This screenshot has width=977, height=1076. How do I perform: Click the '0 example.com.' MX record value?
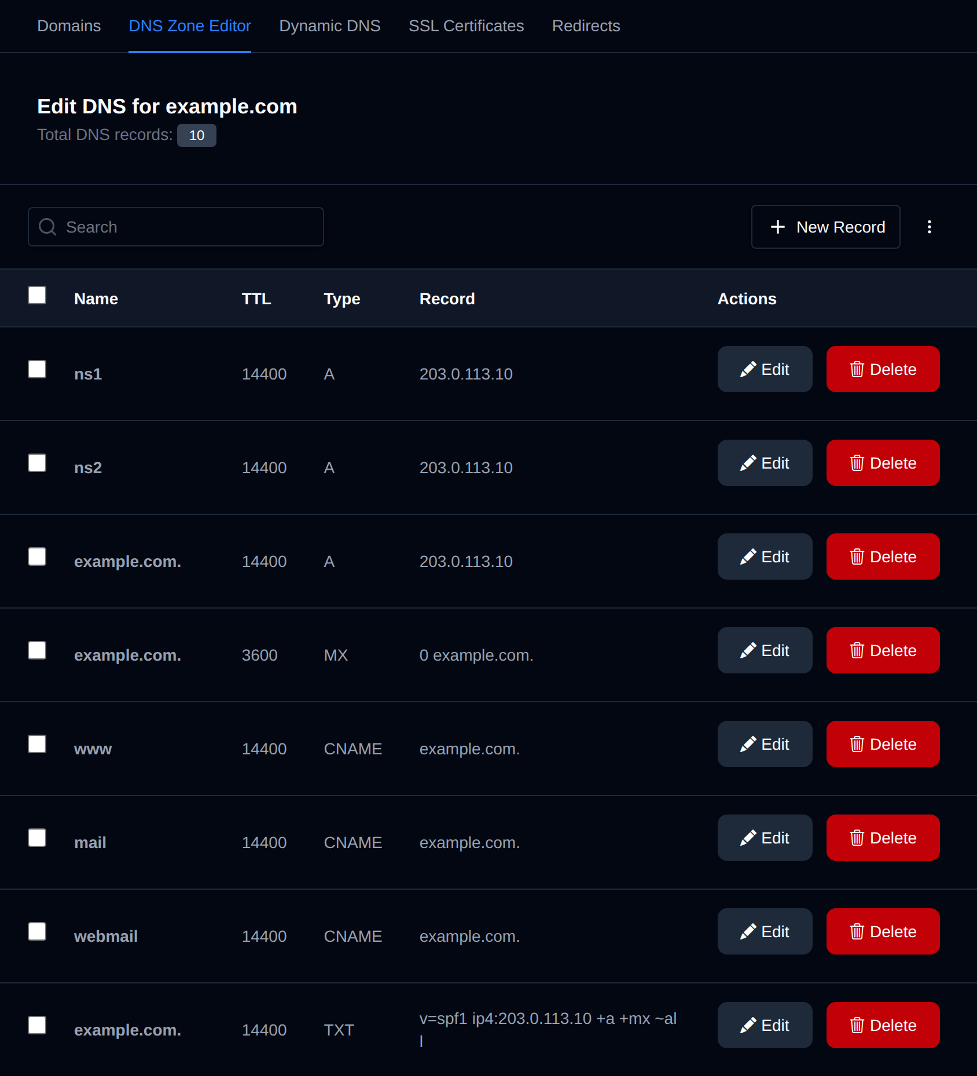click(x=476, y=655)
